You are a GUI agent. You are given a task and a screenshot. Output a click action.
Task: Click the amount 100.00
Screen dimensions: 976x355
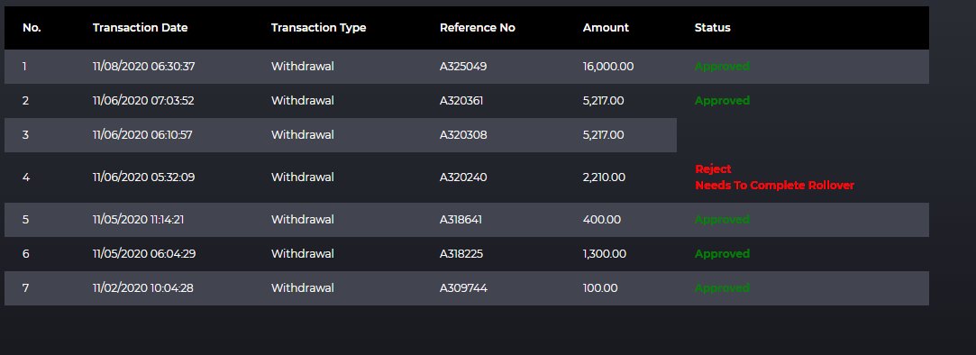coord(600,288)
